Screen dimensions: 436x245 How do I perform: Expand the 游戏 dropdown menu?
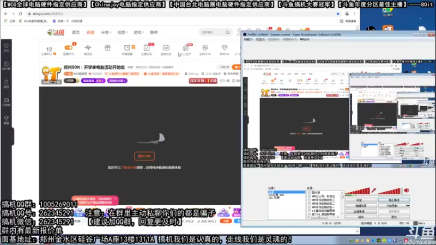138,33
